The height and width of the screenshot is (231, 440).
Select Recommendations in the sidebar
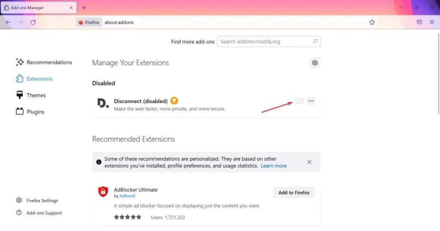[x=44, y=62]
